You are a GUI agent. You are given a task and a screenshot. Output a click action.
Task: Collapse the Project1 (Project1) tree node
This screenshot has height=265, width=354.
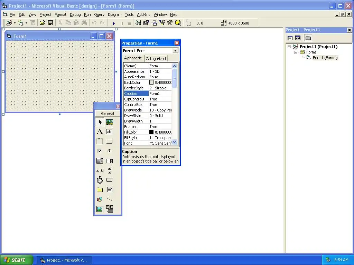coord(289,47)
